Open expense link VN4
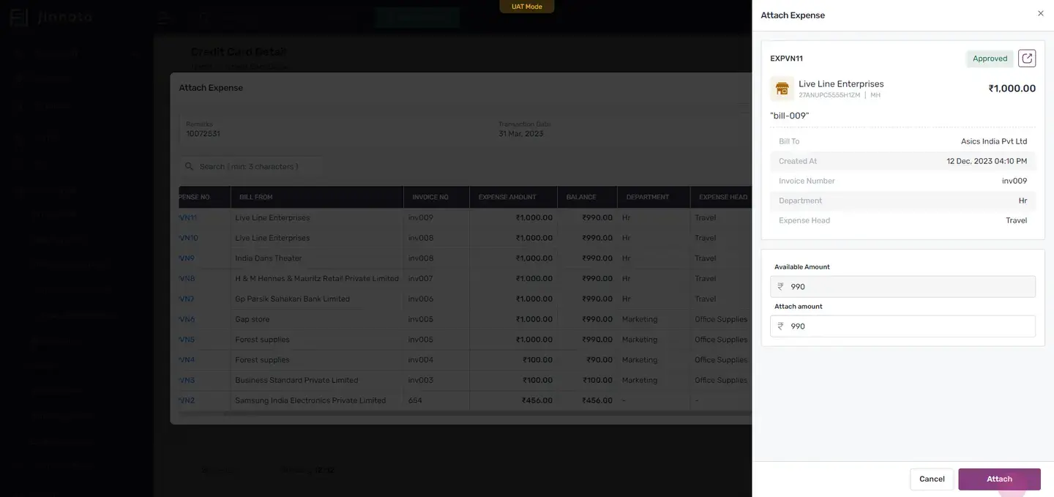This screenshot has width=1054, height=497. (x=187, y=360)
